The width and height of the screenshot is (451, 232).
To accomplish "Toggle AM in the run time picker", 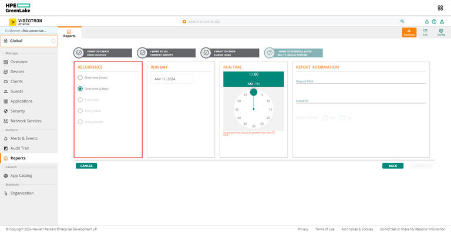I will [250, 84].
